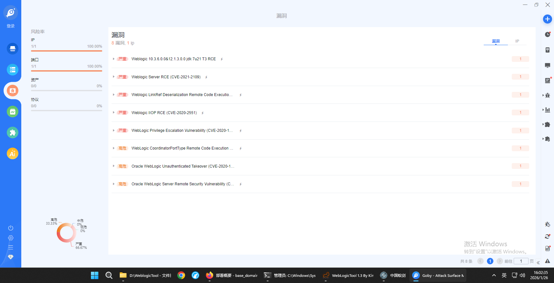Click the severity donut chart

tap(66, 233)
